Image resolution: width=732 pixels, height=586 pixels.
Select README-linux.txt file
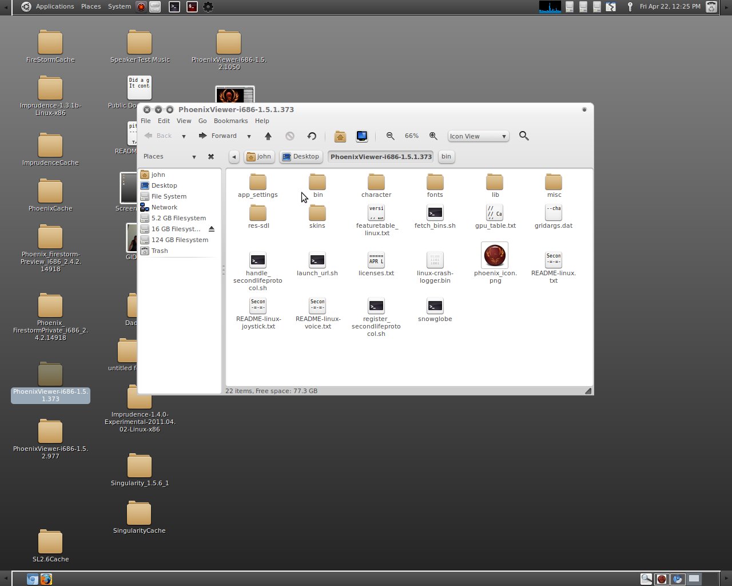click(554, 268)
